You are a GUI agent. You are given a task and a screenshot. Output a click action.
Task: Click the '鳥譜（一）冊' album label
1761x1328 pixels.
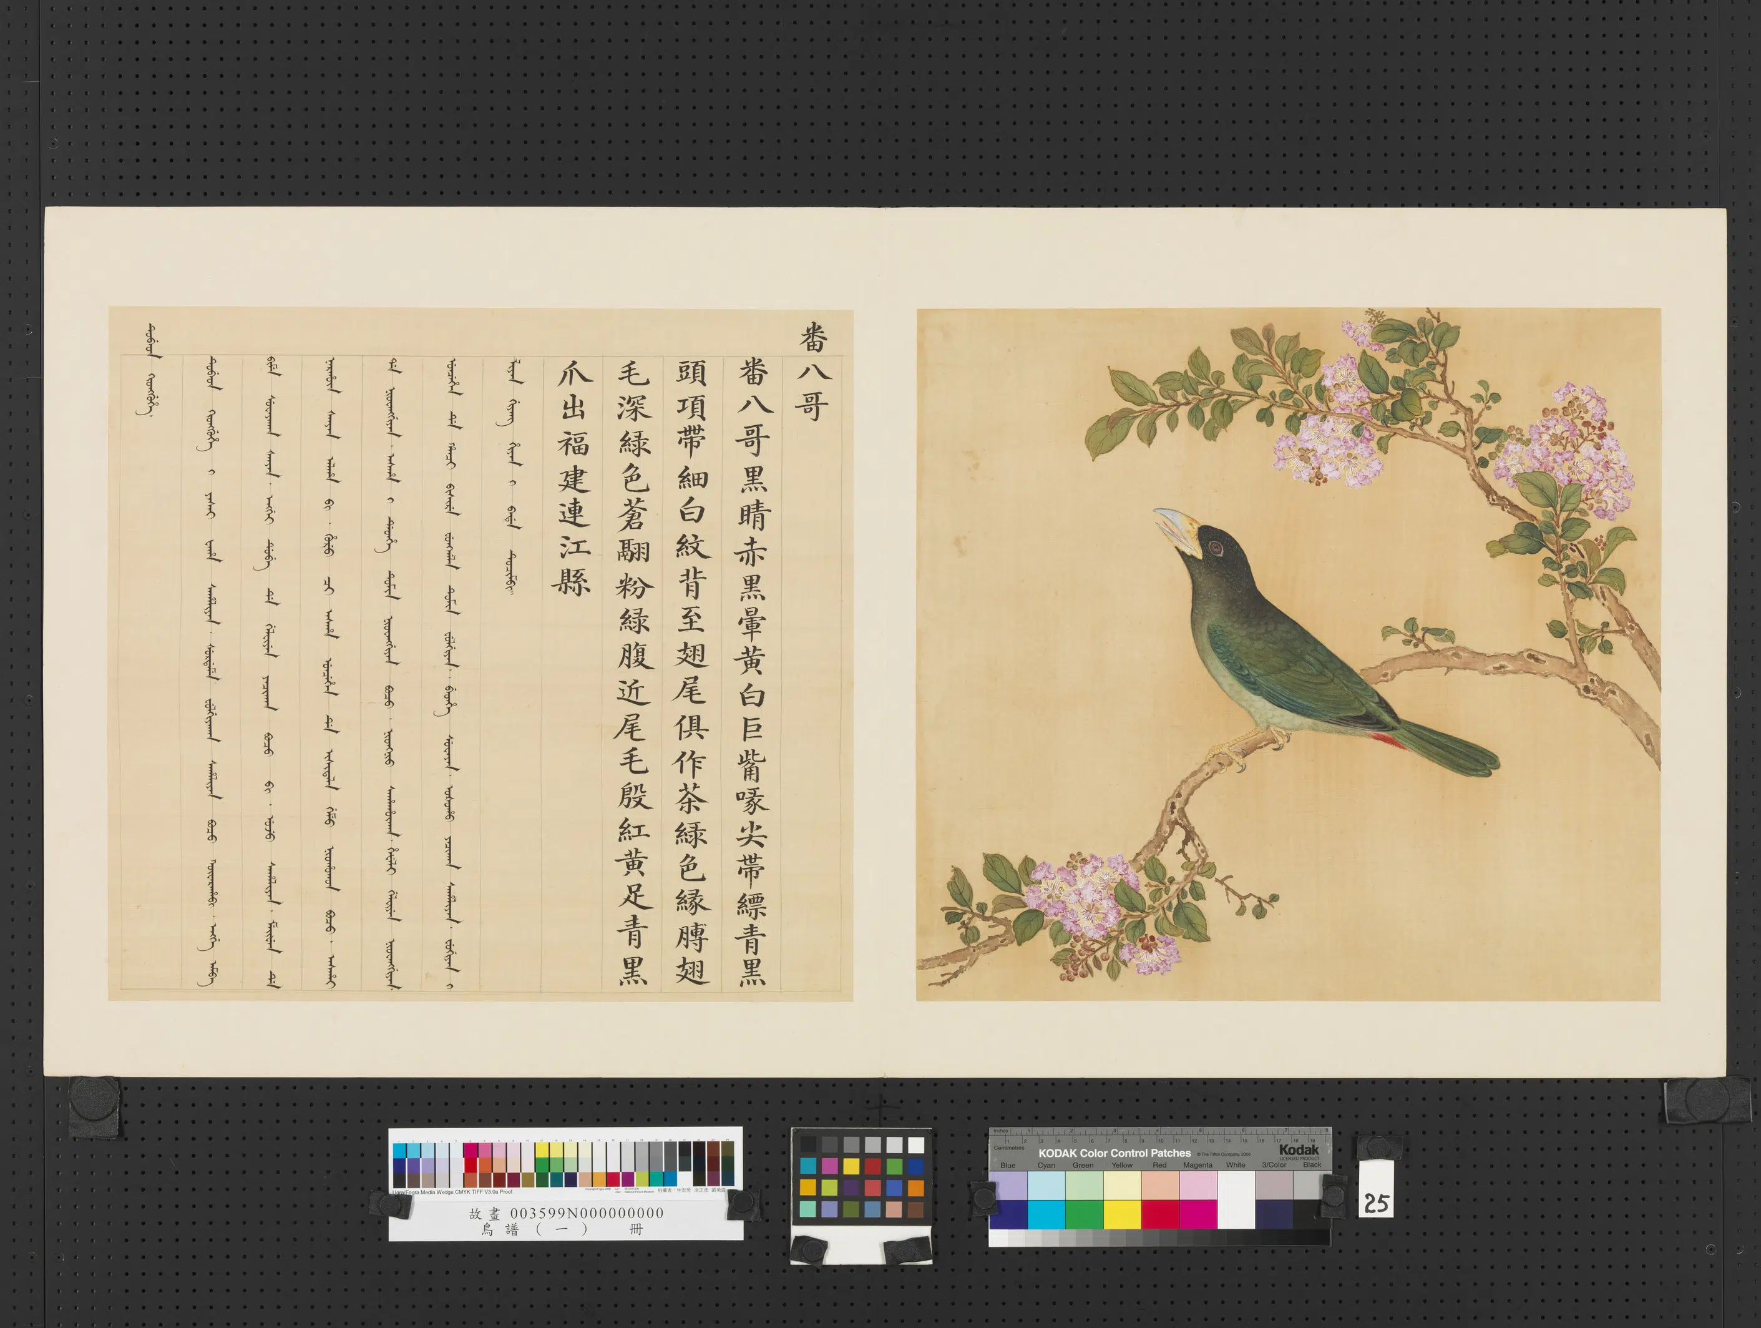click(562, 1230)
